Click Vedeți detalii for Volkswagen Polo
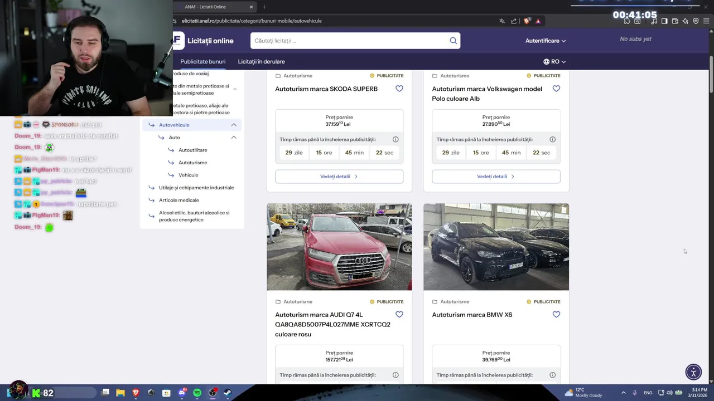The width and height of the screenshot is (714, 401). pos(496,177)
